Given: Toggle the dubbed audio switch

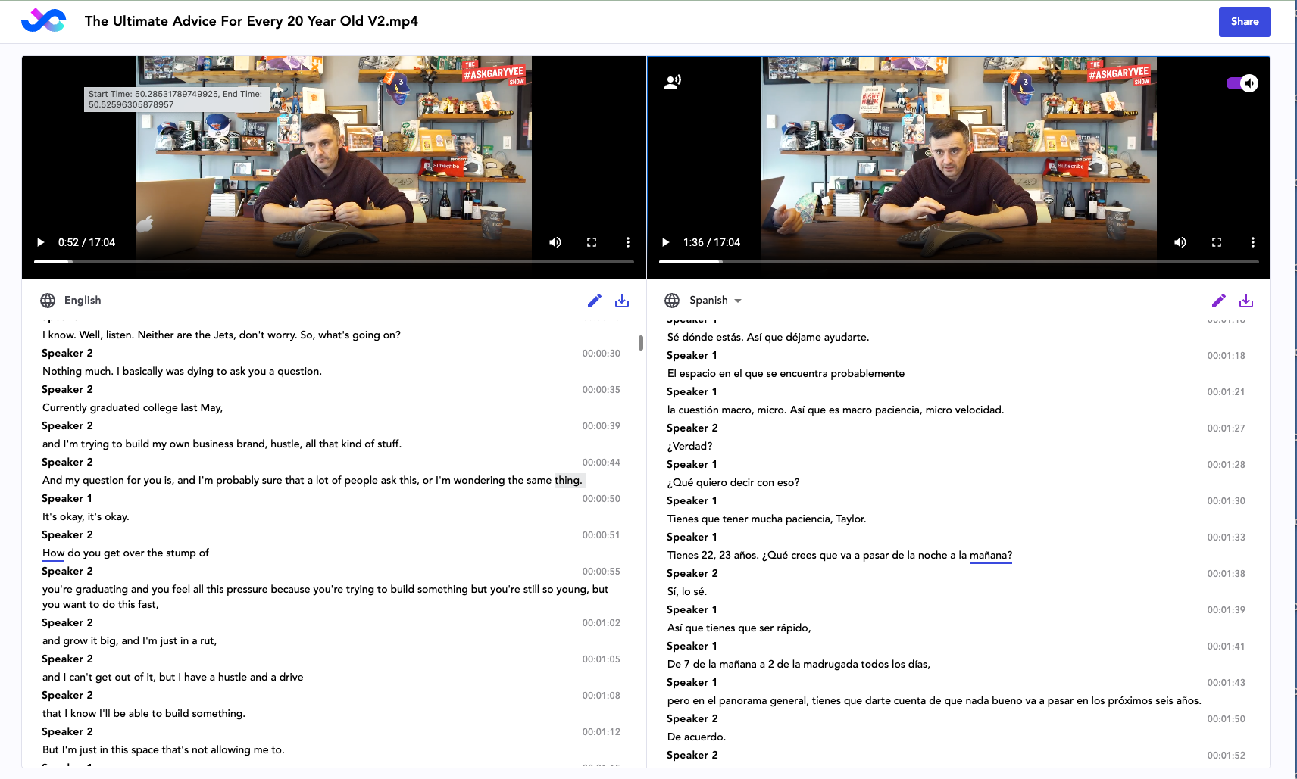Looking at the screenshot, I should 1242,83.
